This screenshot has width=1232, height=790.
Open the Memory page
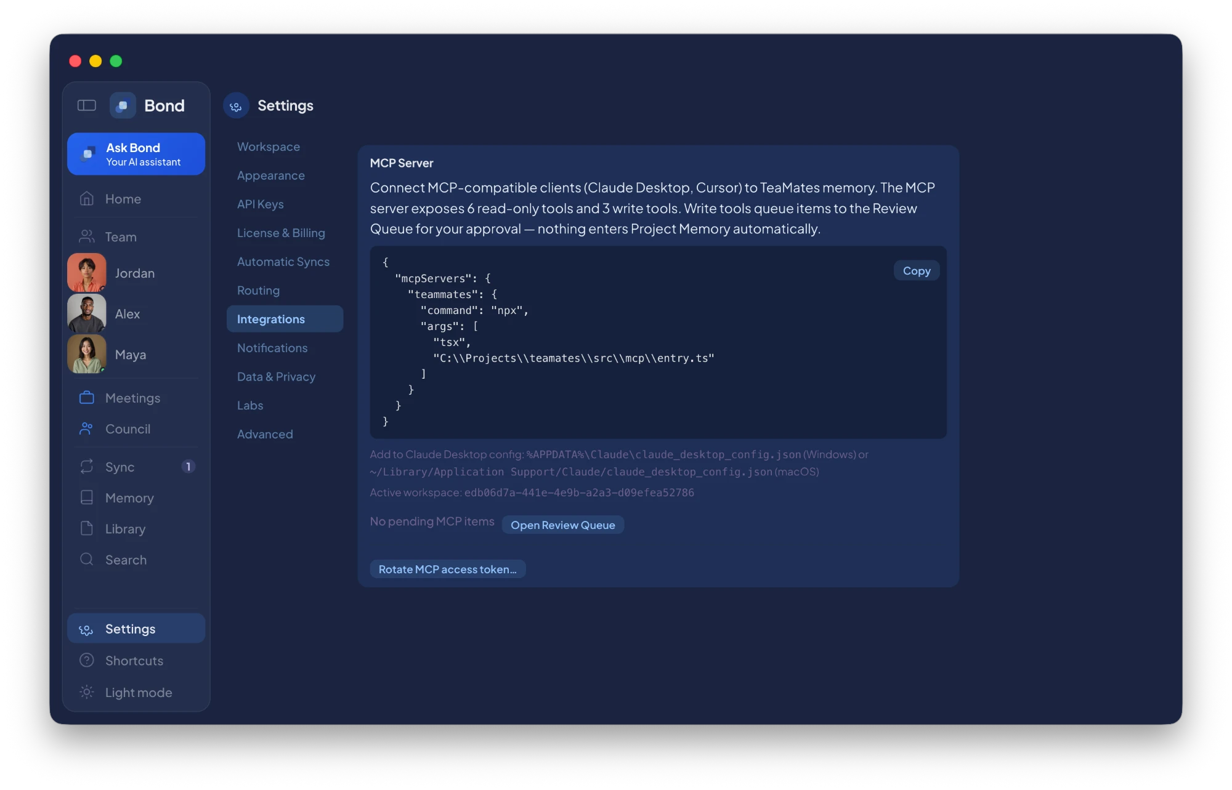tap(136, 498)
